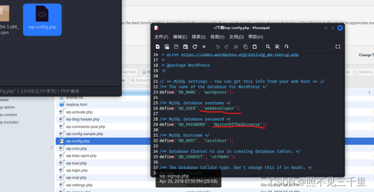This screenshot has width=374, height=192.
Task: Click readme.html globe file icon
Action: point(62,105)
